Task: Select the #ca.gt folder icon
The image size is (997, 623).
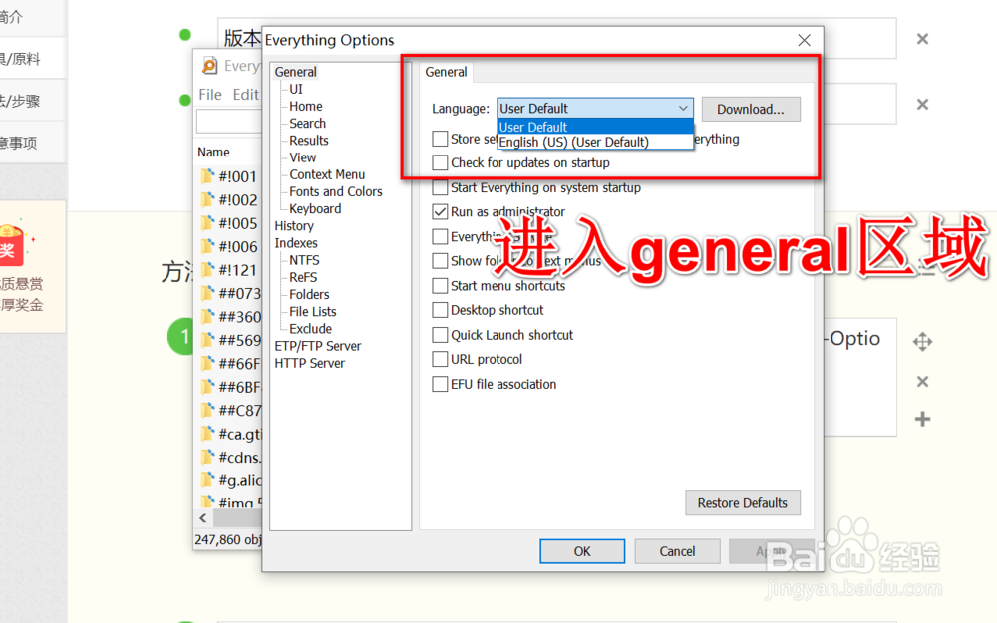Action: point(207,434)
